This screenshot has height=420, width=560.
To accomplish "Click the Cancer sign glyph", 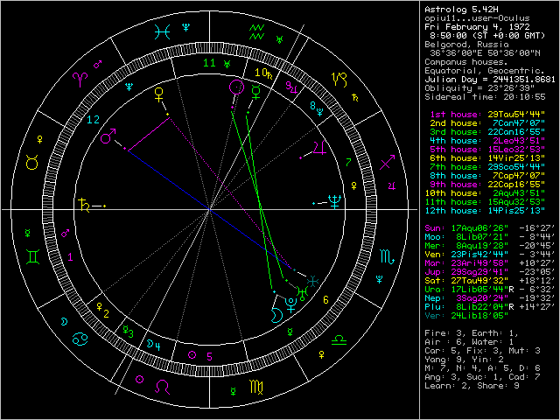I will (80, 339).
